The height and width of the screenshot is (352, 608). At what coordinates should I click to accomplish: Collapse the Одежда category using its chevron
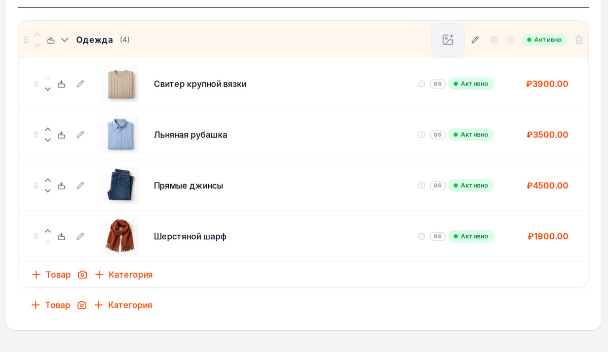pos(64,39)
